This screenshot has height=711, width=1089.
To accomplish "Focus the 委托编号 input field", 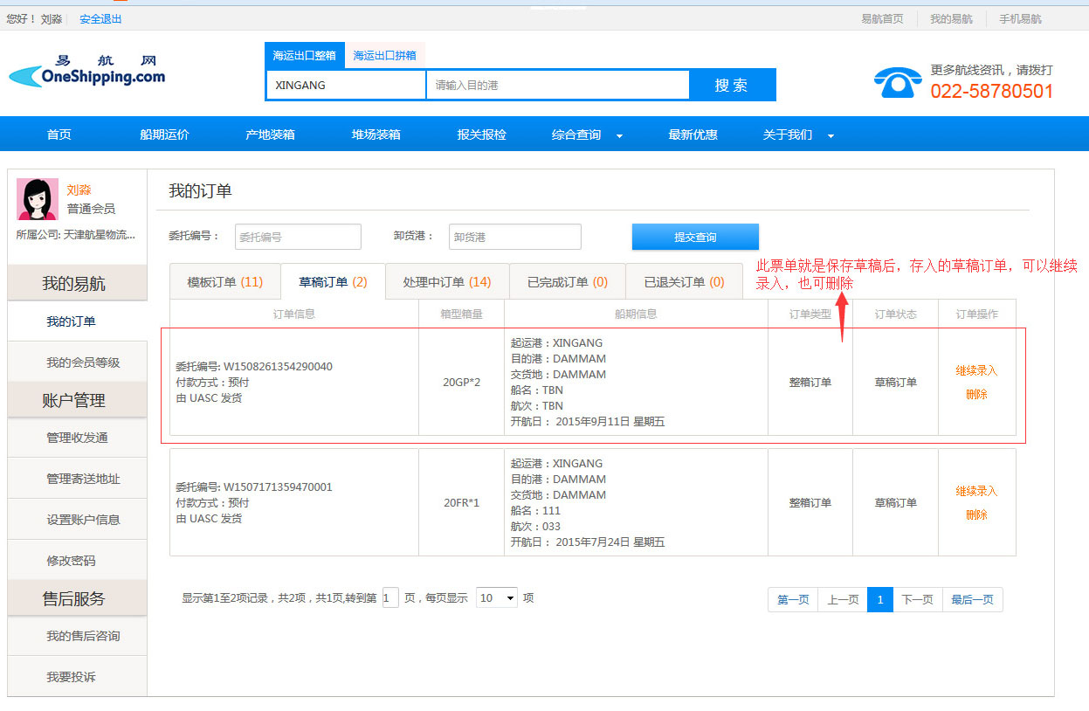I will (298, 237).
